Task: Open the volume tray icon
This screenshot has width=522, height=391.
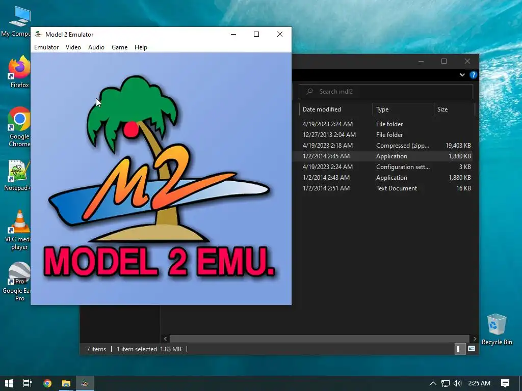Action: 457,383
